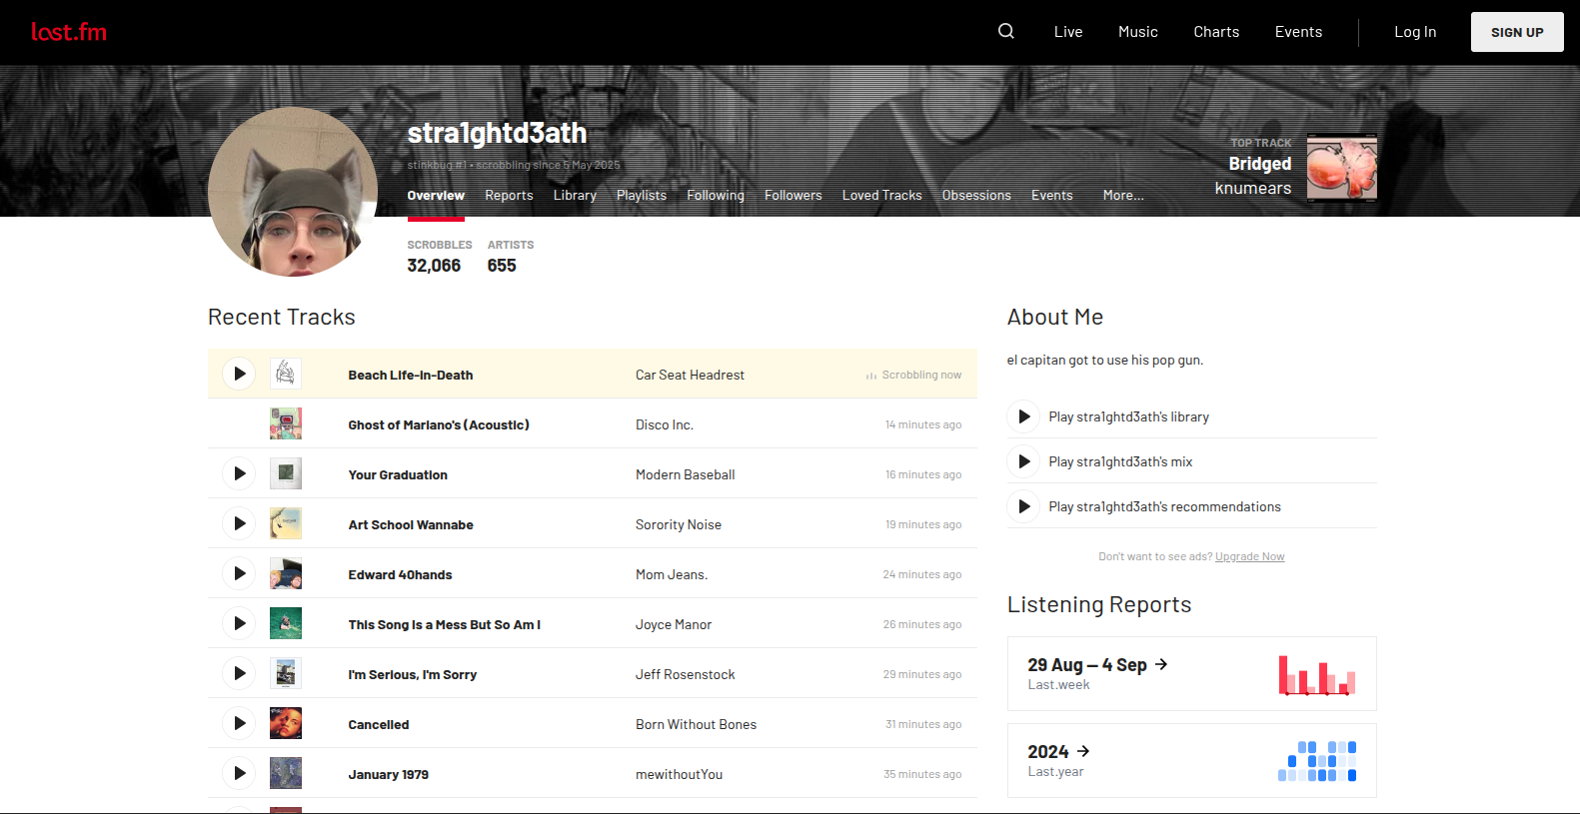This screenshot has height=814, width=1580.
Task: Open Beach Life-In-Death album cover
Action: 286,374
